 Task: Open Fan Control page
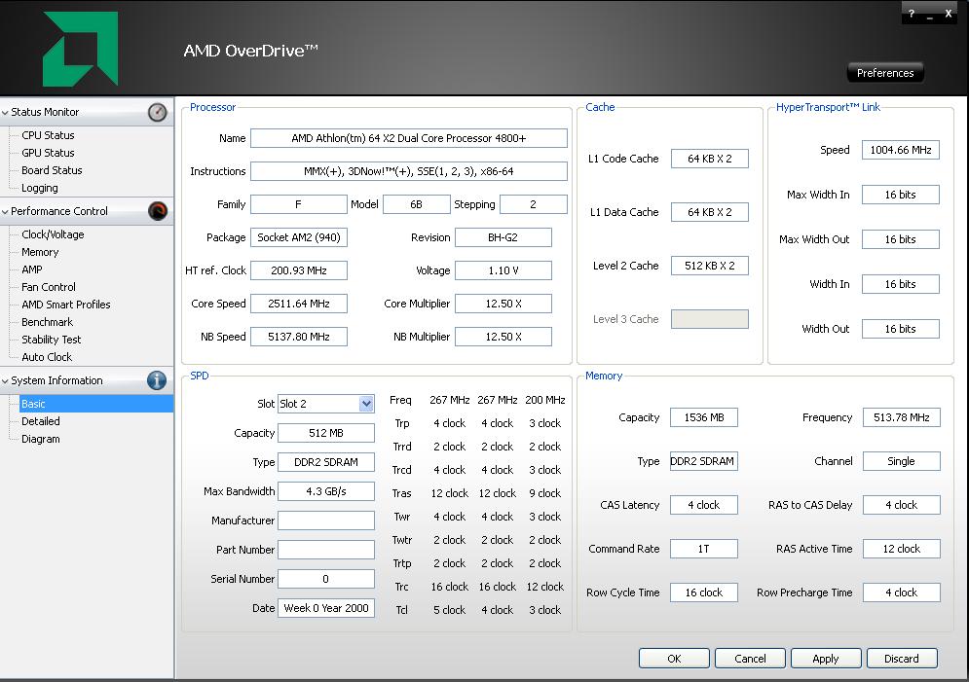(x=48, y=287)
